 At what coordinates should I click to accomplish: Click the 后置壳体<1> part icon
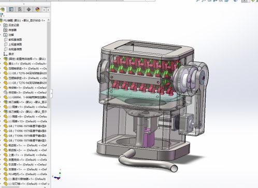coord(6,160)
